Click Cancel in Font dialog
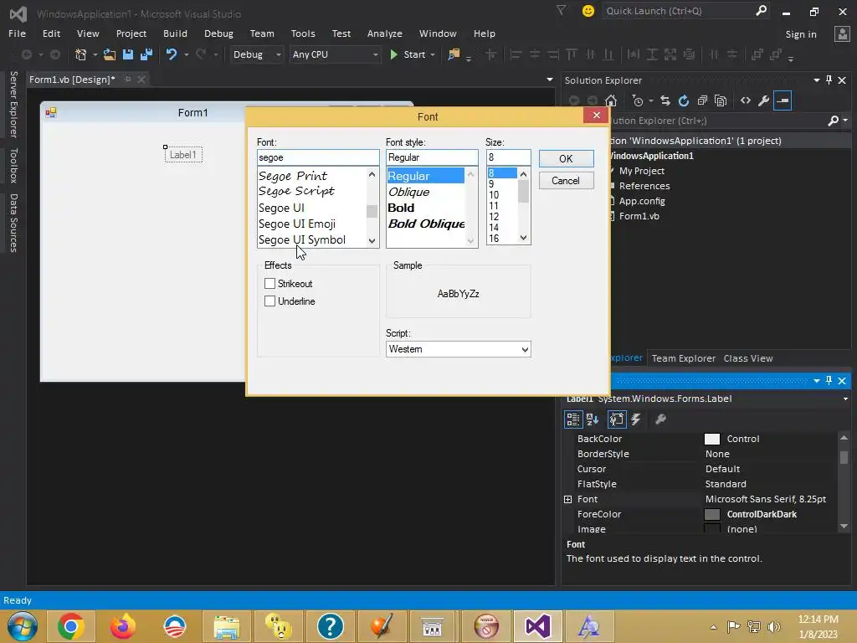This screenshot has height=643, width=857. [x=566, y=181]
